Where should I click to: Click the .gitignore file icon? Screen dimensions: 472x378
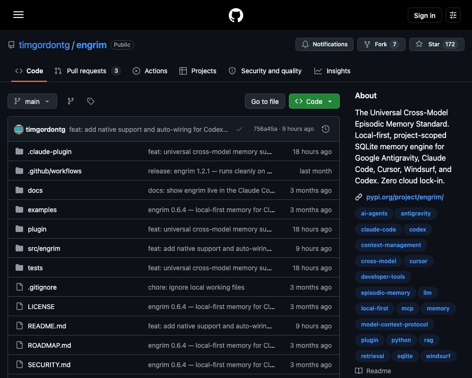[19, 287]
